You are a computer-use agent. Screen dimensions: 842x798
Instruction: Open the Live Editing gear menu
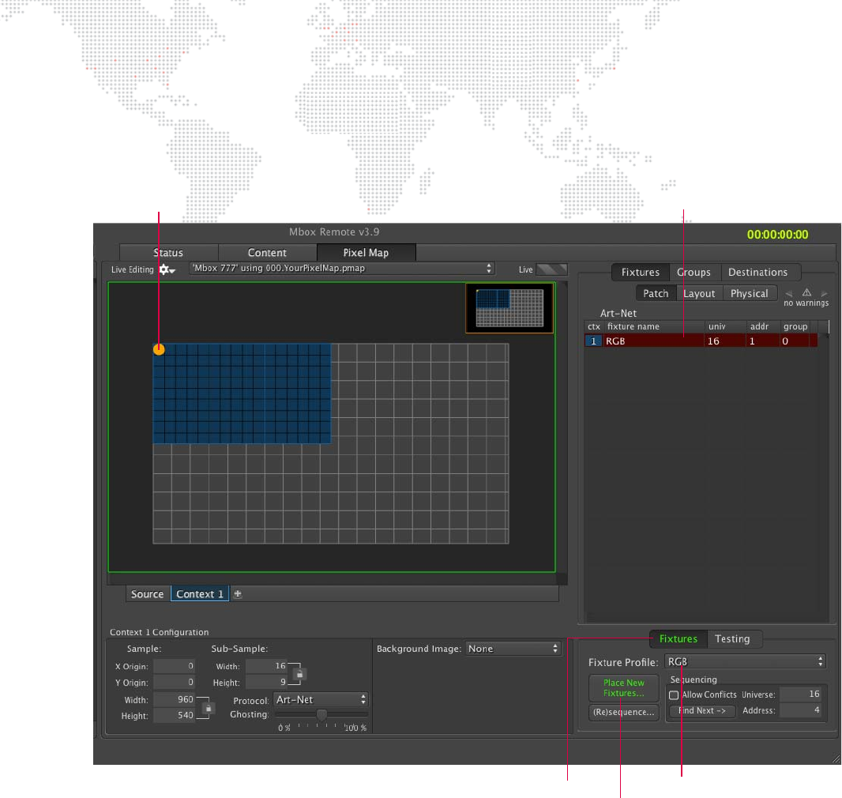[x=167, y=269]
